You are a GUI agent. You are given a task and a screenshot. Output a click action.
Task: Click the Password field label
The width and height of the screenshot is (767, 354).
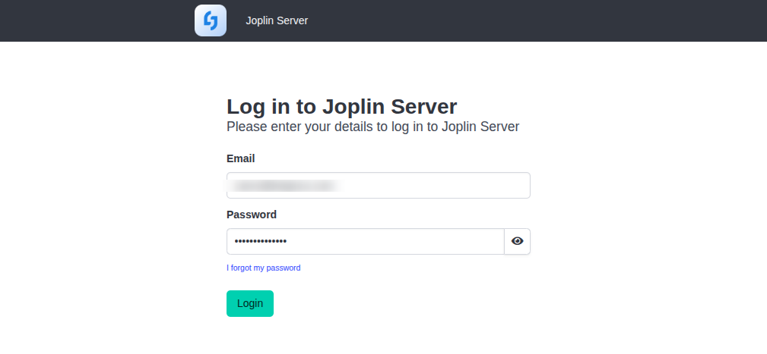252,215
